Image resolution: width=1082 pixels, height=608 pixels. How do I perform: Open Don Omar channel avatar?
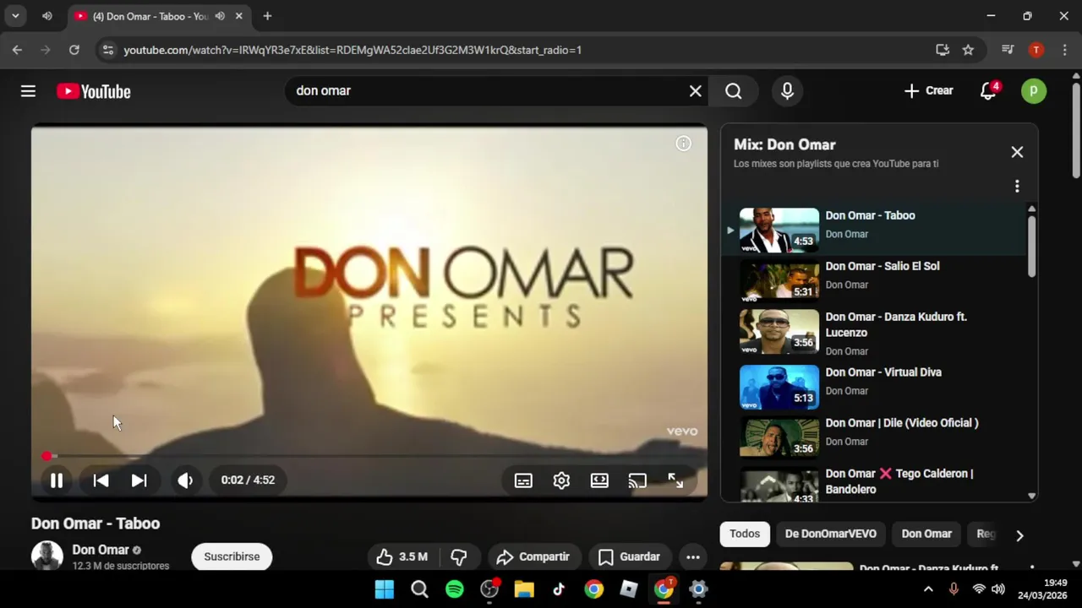pyautogui.click(x=47, y=556)
